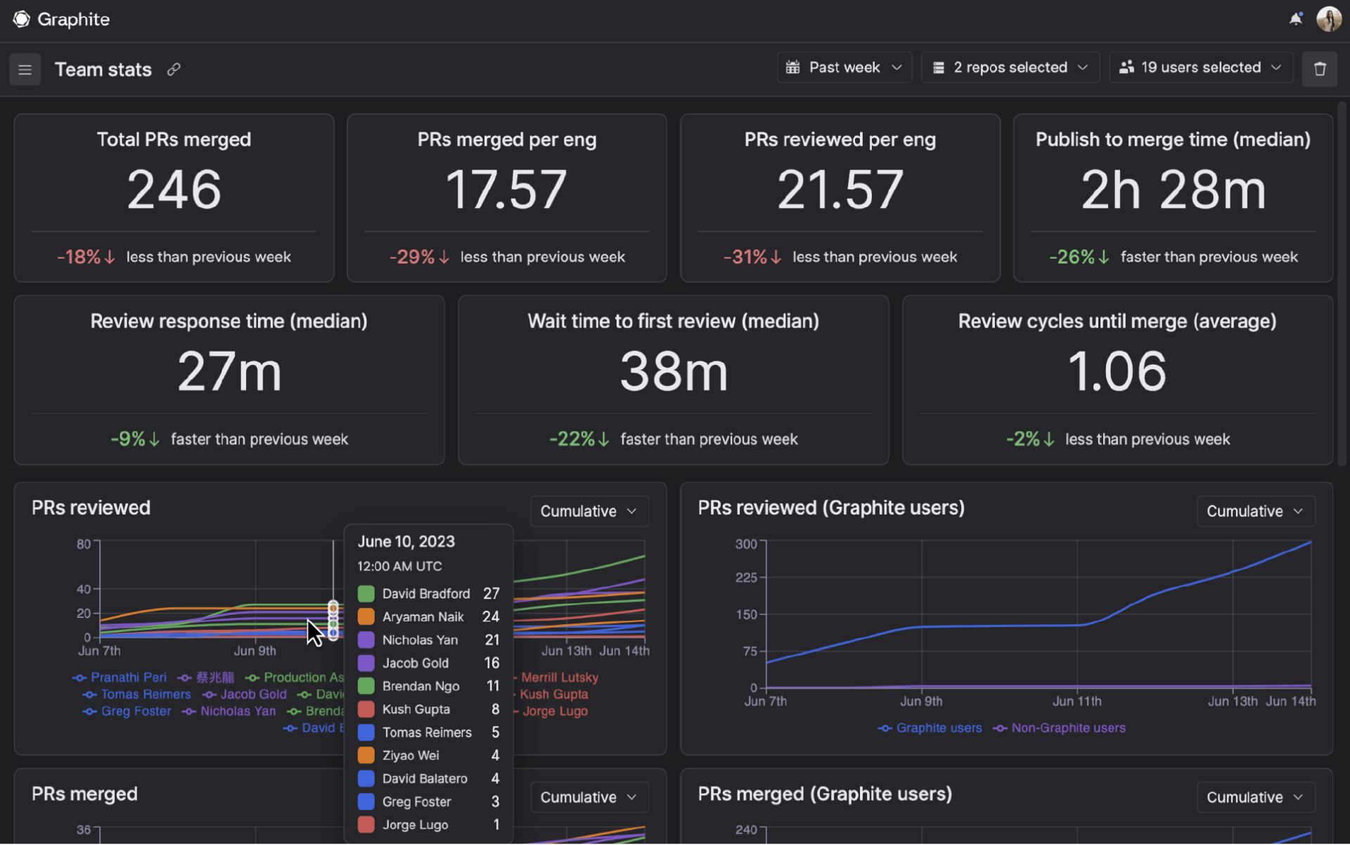Click the sidebar hamburger menu icon
This screenshot has width=1350, height=845.
pos(25,69)
